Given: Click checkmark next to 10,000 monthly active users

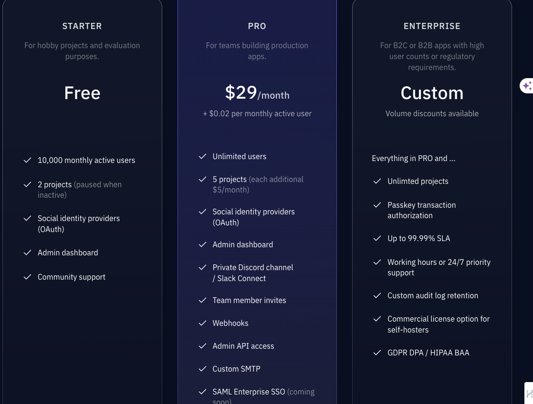Looking at the screenshot, I should (28, 160).
